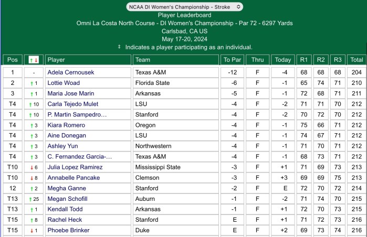367x237 pixels.
Task: Click Megan Schofill's green up arrow
Action: 31,199
